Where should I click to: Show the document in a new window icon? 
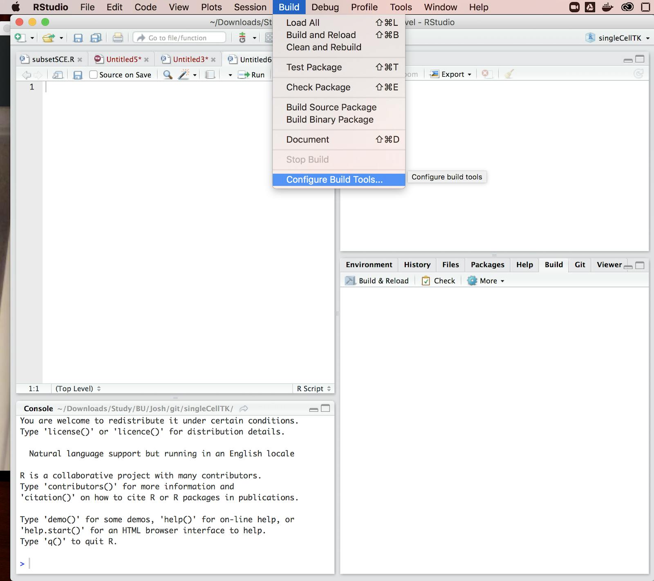(58, 75)
